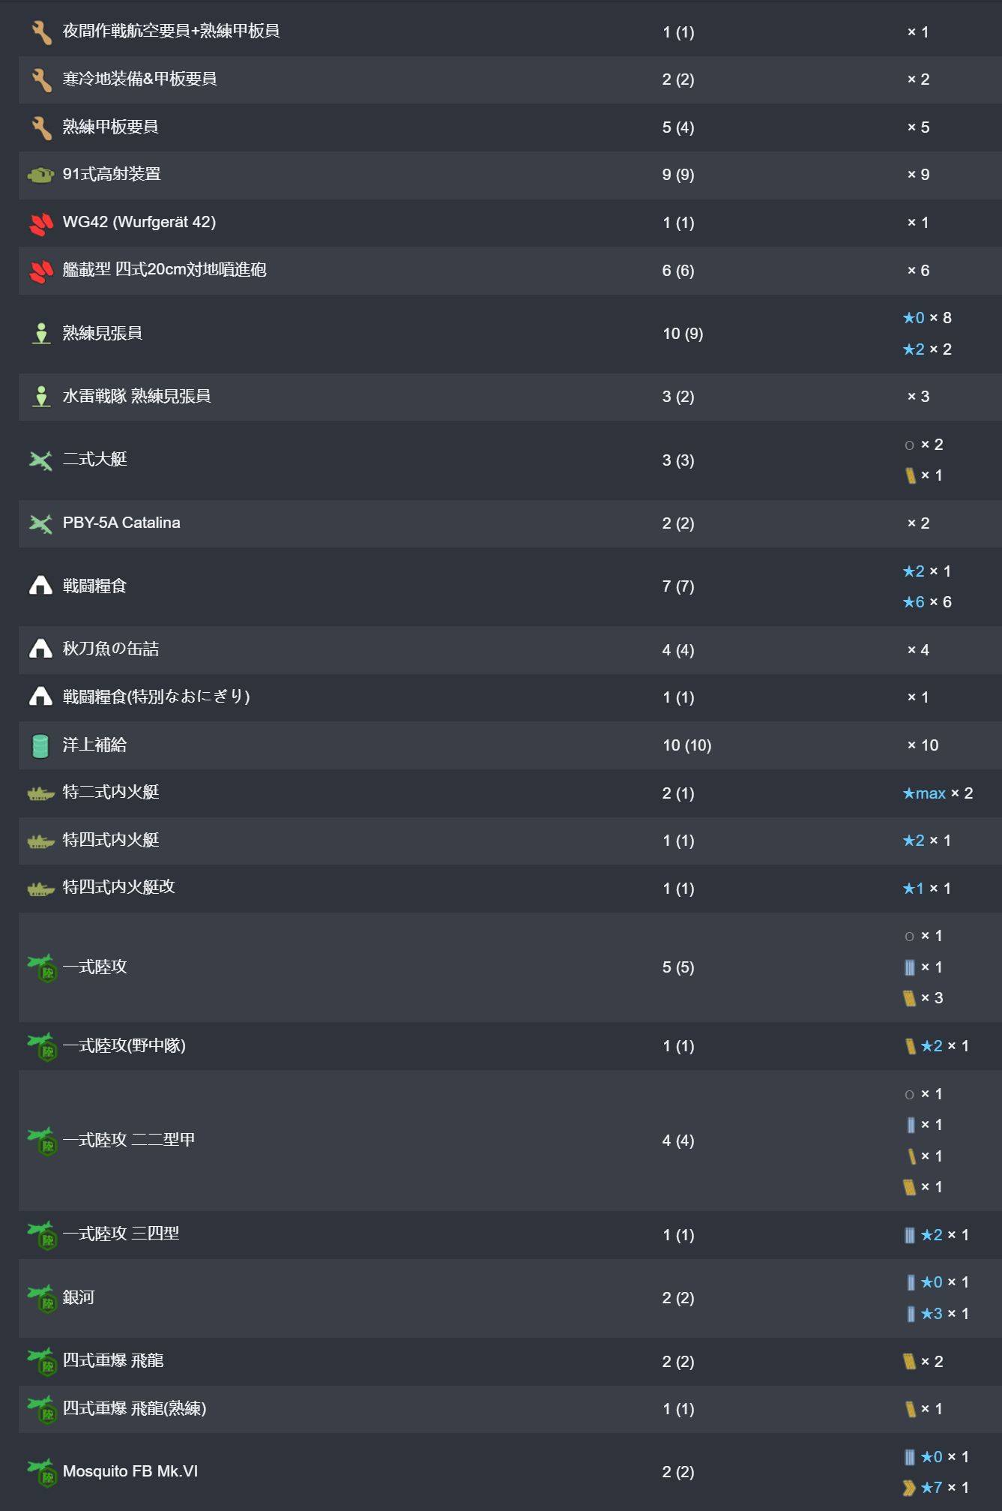The width and height of the screenshot is (1002, 1511).
Task: Select the 艦載型 四式20cm対地噴進砲 entry
Action: pyautogui.click(x=164, y=269)
